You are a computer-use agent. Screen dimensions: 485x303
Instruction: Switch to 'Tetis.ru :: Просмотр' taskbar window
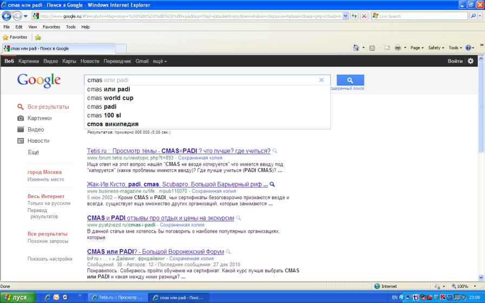point(118,298)
